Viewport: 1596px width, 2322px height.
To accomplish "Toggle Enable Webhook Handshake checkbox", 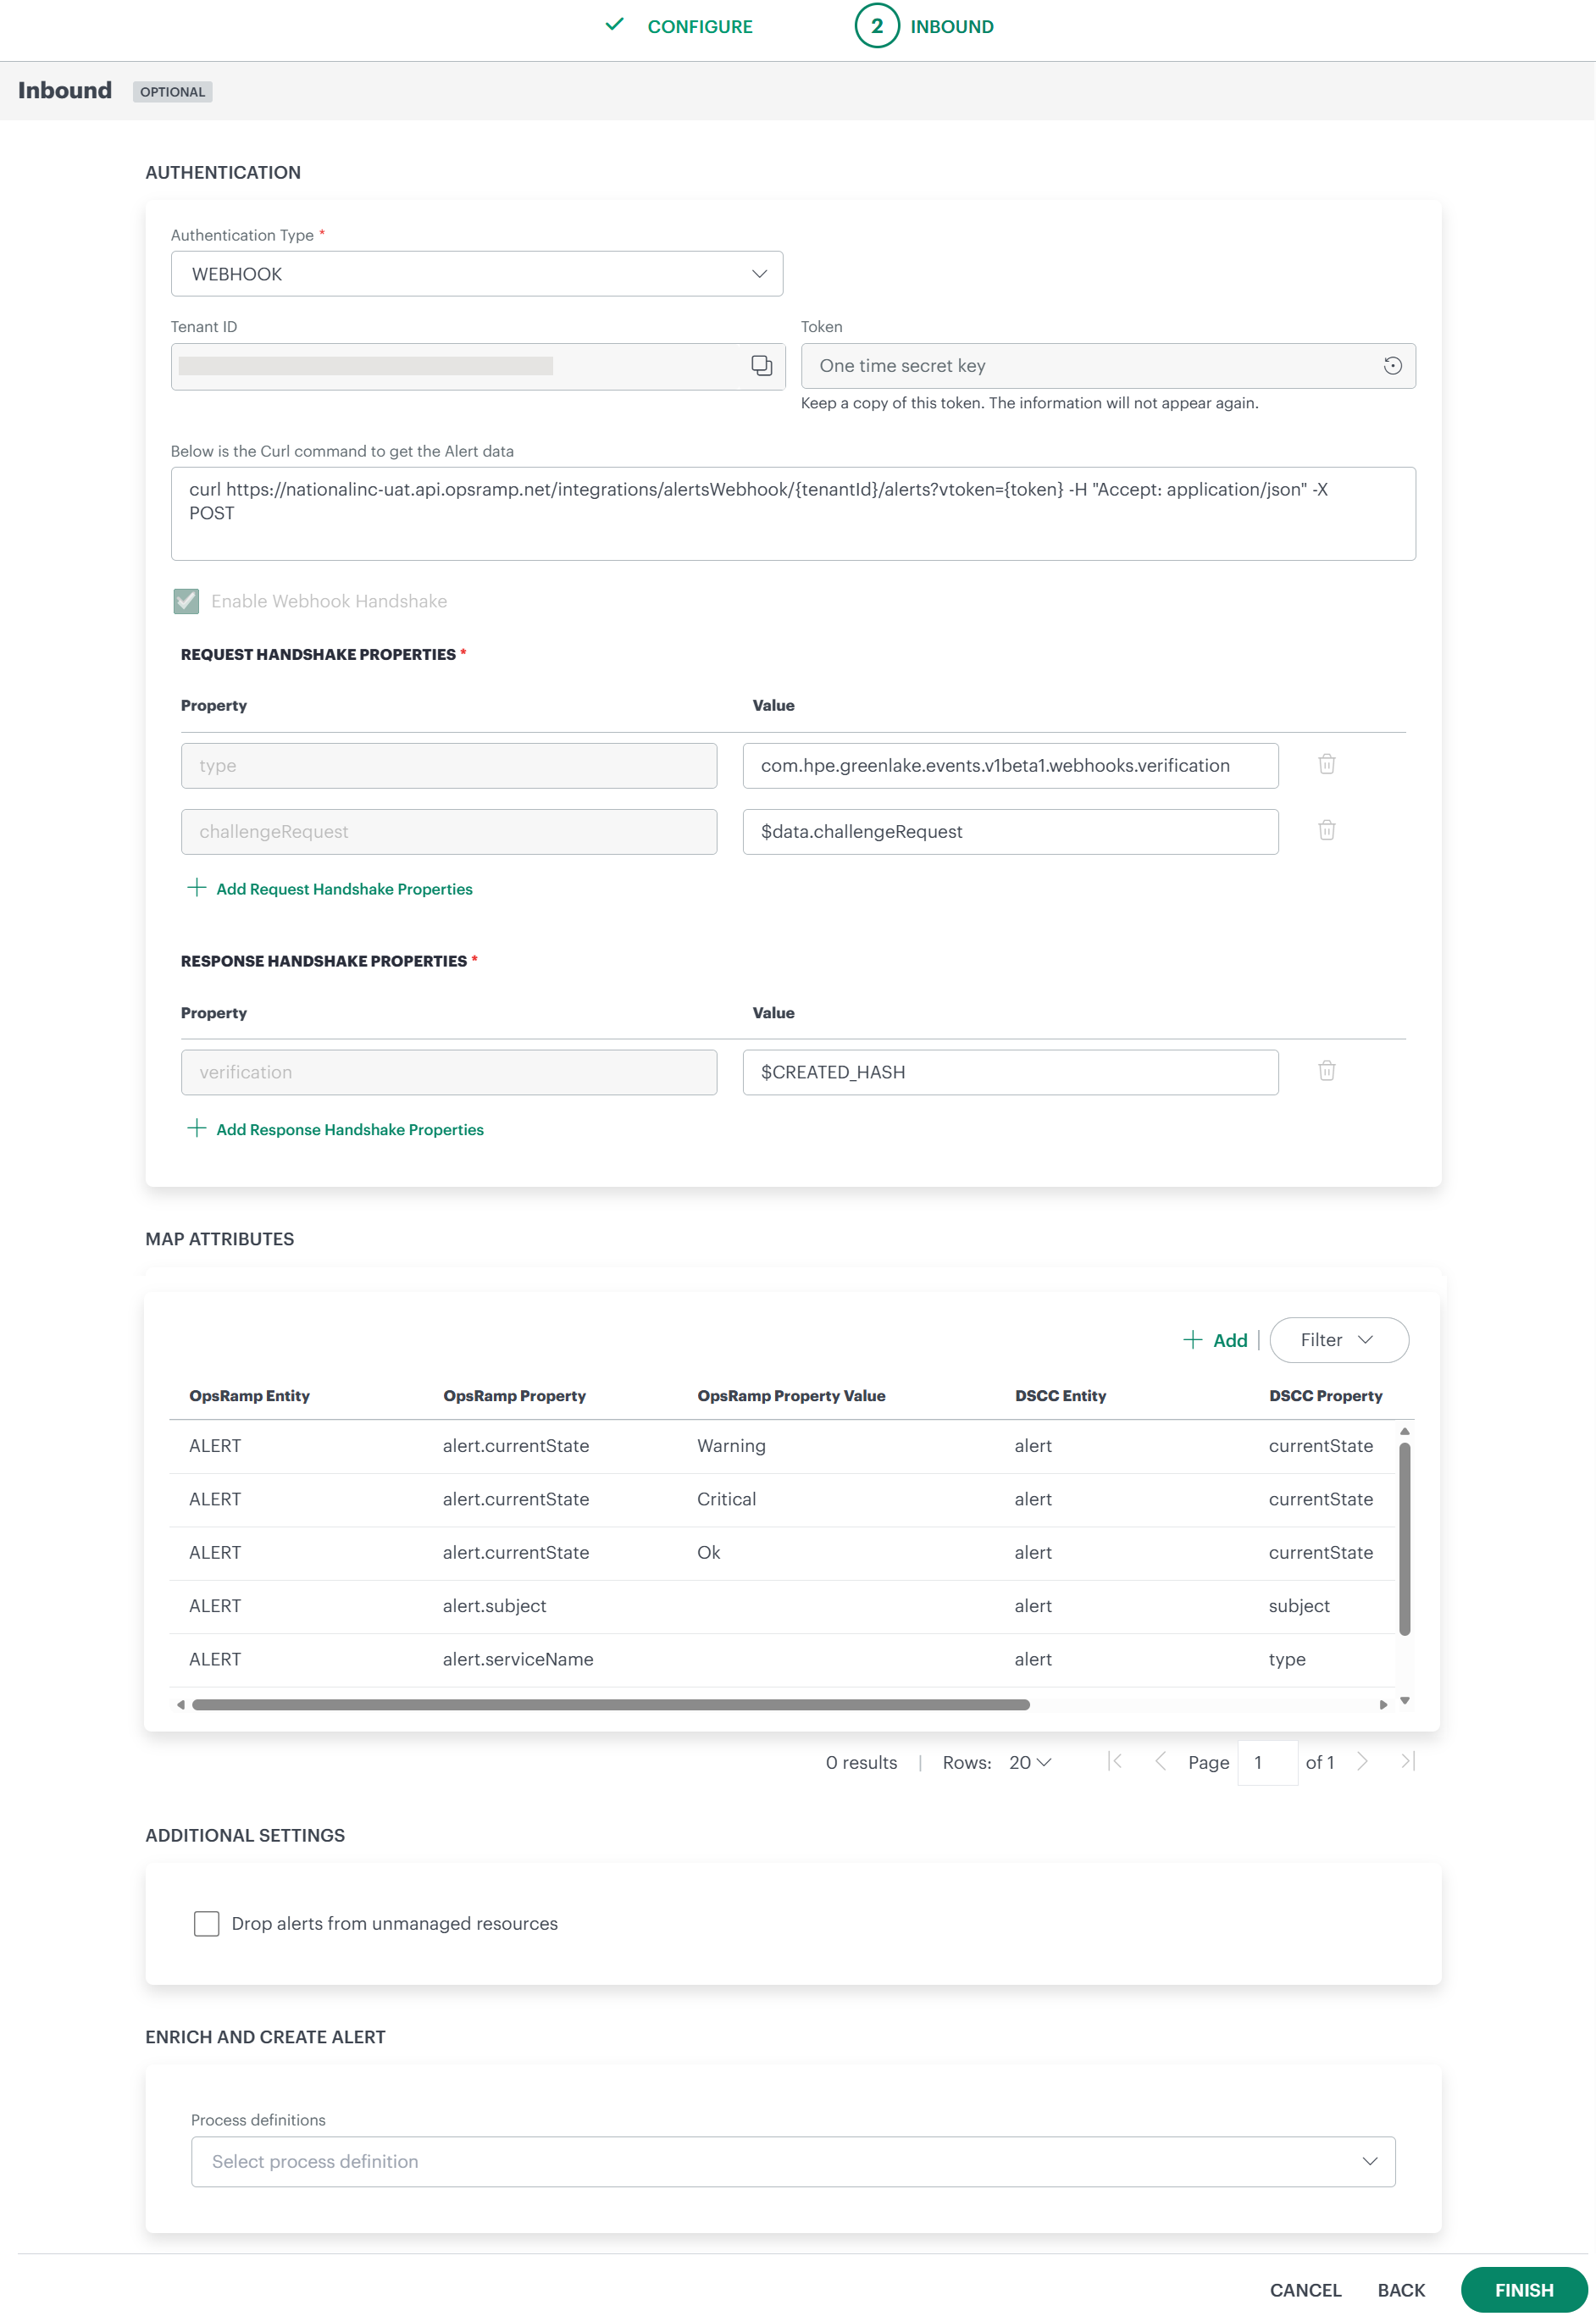I will (x=186, y=601).
